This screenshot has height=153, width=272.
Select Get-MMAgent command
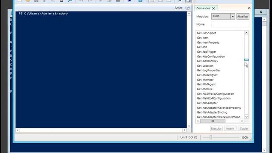206,84
